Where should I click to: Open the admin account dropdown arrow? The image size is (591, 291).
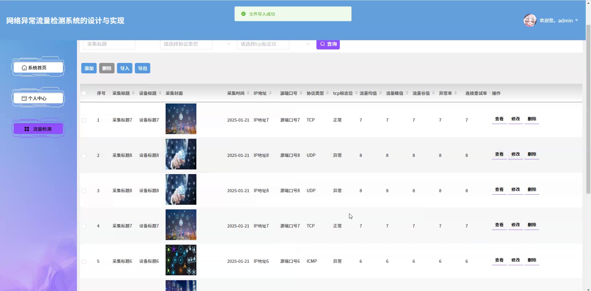click(x=577, y=21)
